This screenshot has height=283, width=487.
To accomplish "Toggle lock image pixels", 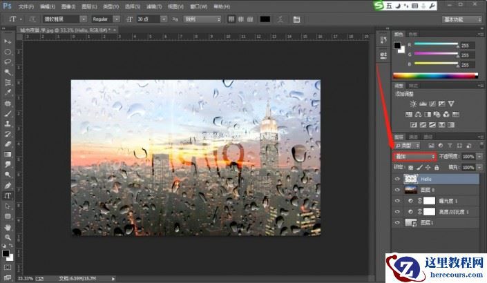I will (x=419, y=168).
